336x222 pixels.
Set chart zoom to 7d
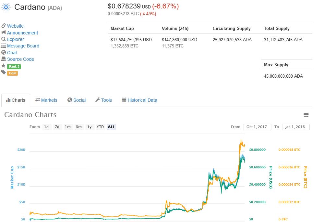tap(57, 127)
